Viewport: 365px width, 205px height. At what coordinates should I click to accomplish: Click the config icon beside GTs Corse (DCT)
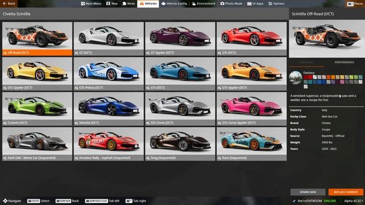point(148,123)
